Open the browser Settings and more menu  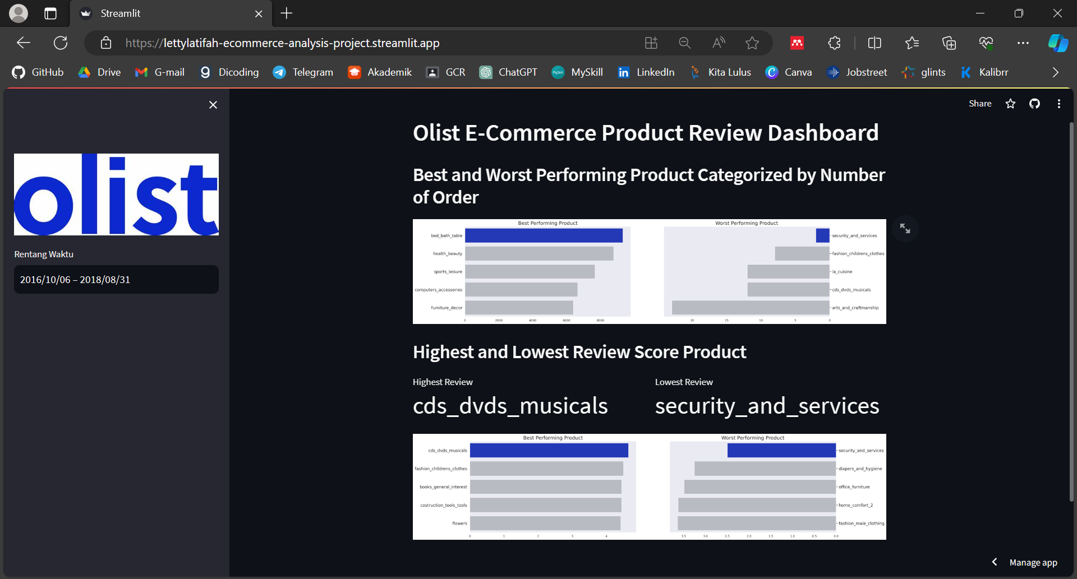pos(1023,43)
